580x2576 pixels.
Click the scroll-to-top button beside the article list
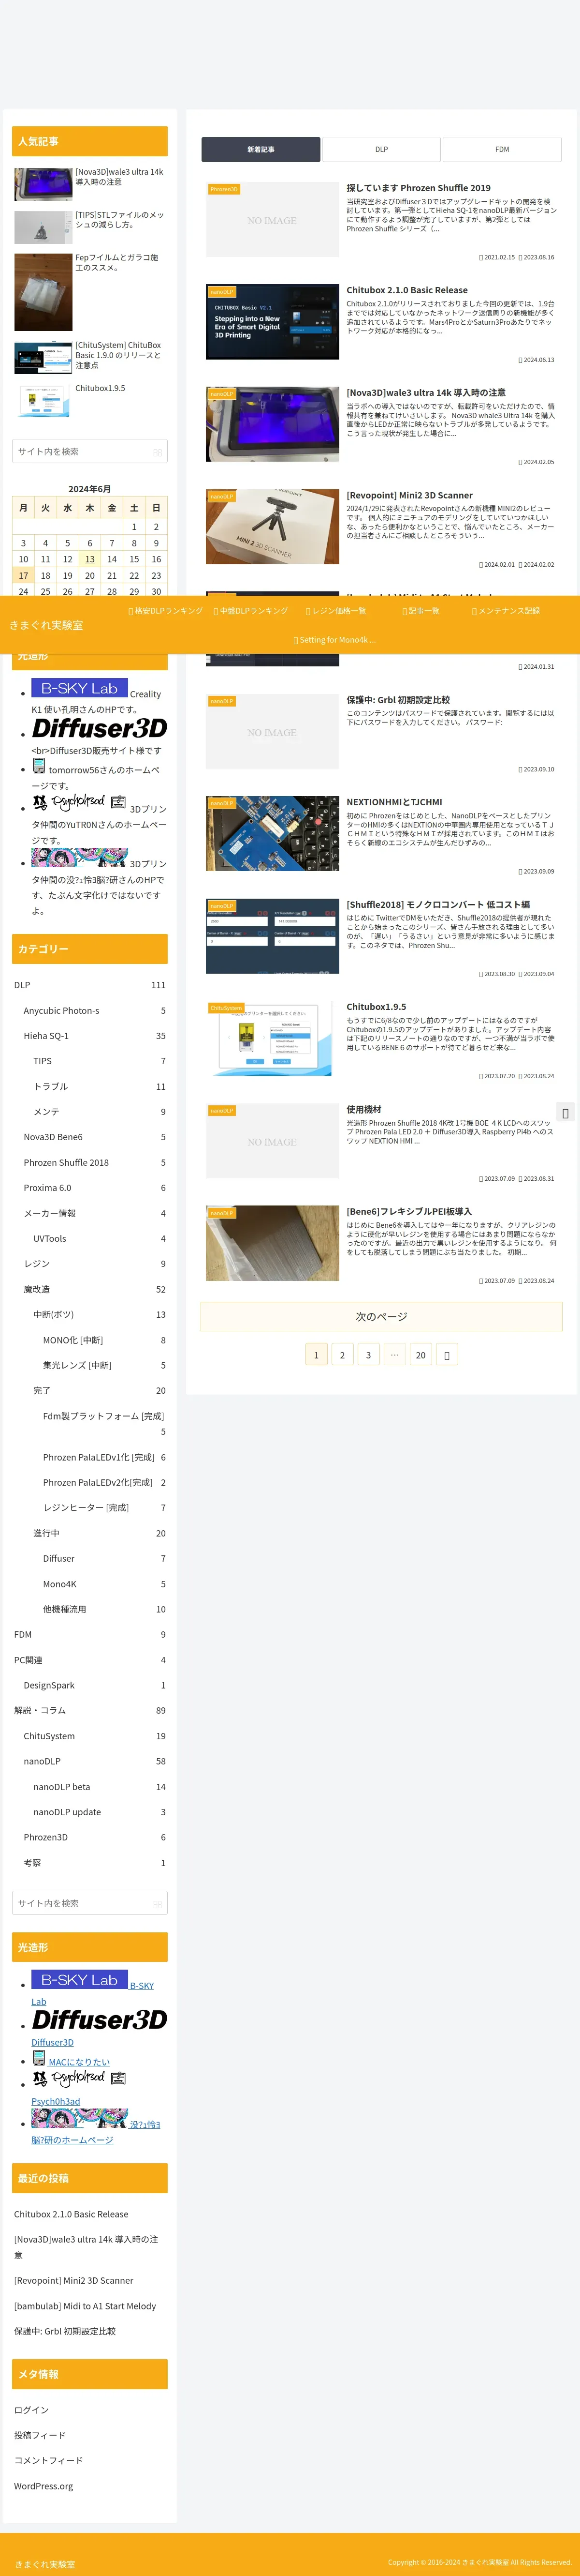click(x=565, y=1113)
